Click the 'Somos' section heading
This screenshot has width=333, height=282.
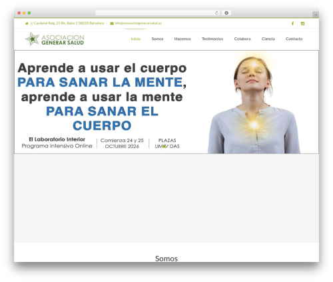pos(166,259)
